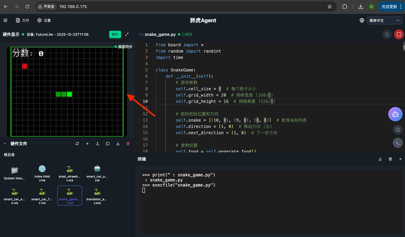Click the plus icon to add file

(87, 144)
